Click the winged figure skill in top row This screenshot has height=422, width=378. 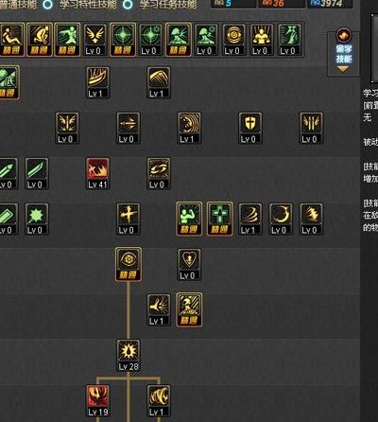tap(95, 40)
